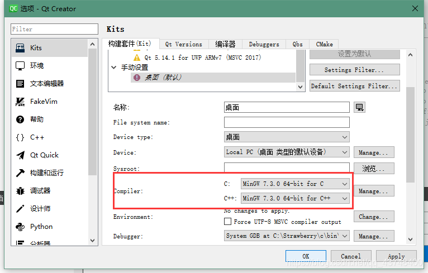Switch to the Qt Versions tab
This screenshot has height=273, width=428.
183,44
